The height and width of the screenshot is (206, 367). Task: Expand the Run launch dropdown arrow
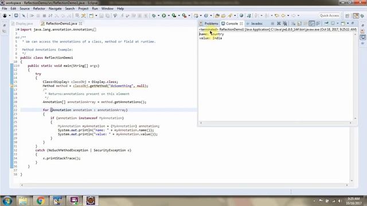pyautogui.click(x=169, y=15)
